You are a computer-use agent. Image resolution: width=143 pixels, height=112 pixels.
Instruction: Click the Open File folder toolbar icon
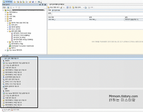30,2
